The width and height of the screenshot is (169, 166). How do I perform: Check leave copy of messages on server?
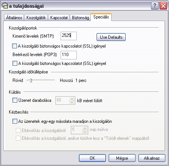point(15,121)
